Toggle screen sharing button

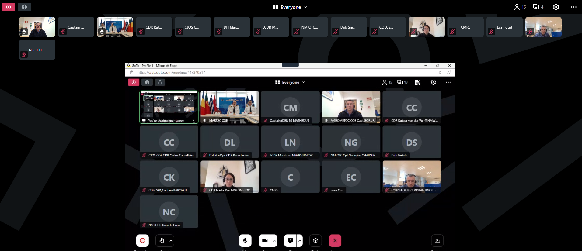(290, 241)
